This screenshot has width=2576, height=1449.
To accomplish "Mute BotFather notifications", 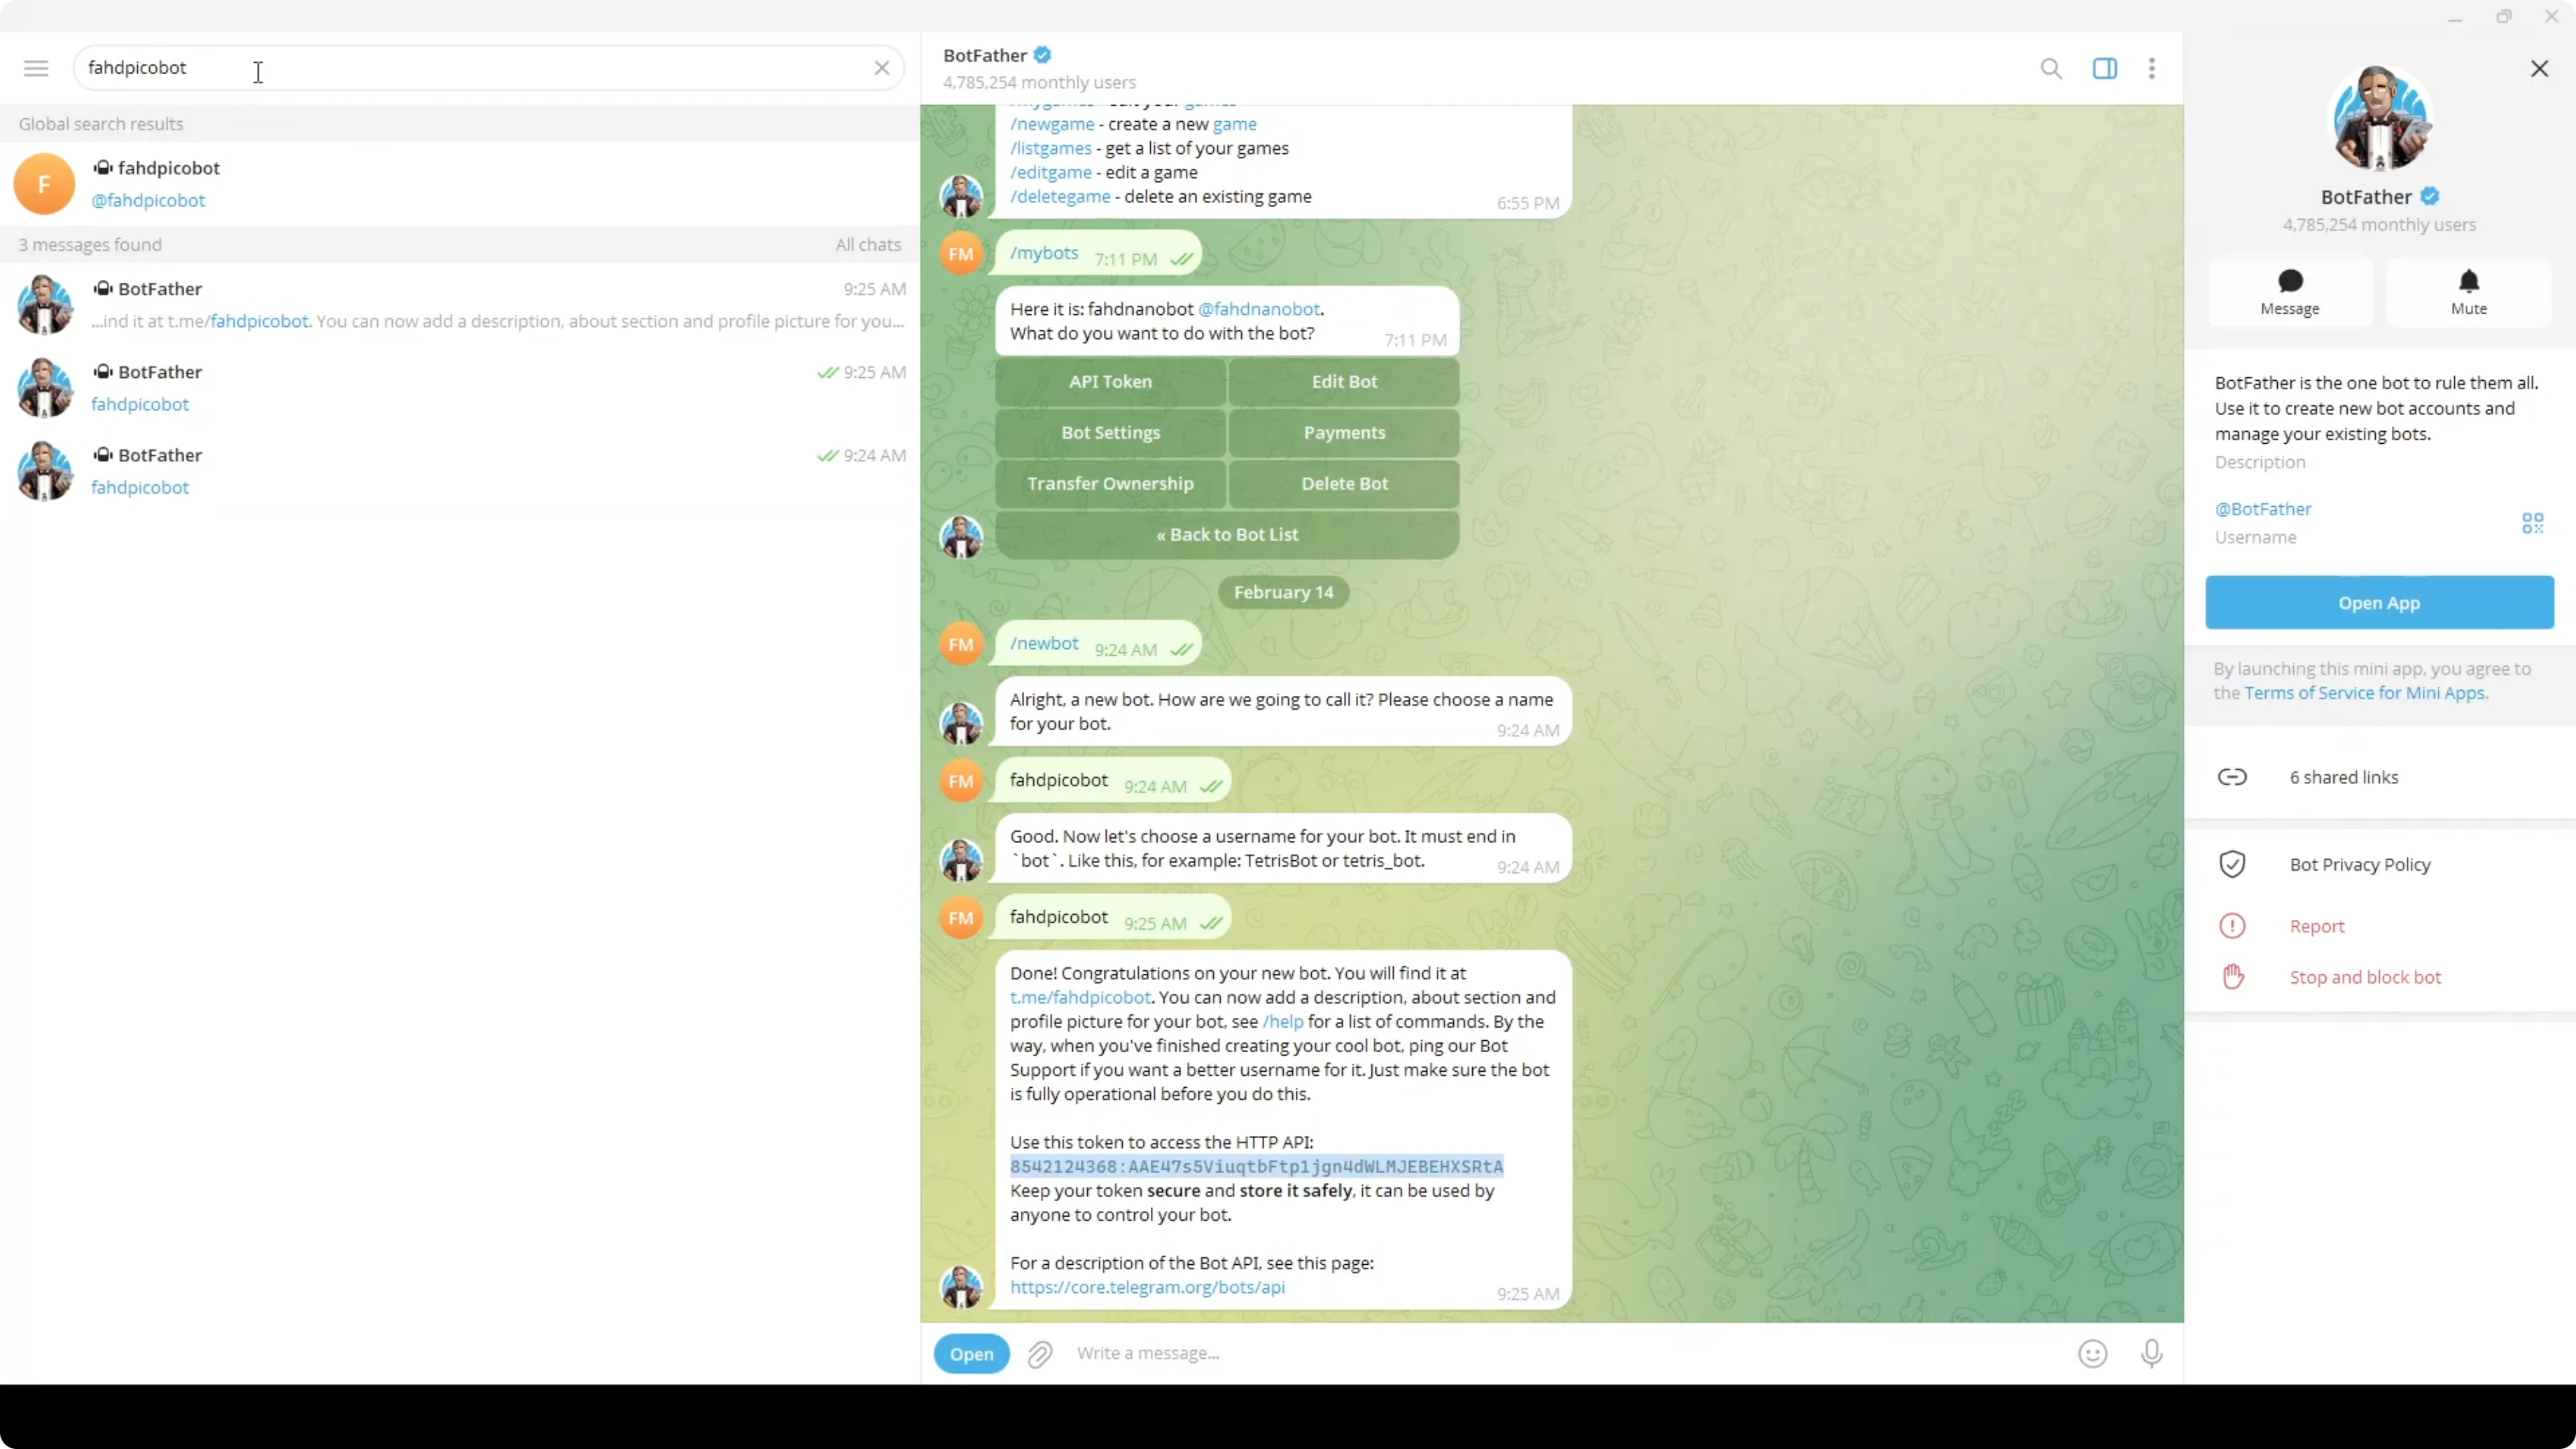I will pyautogui.click(x=2468, y=292).
